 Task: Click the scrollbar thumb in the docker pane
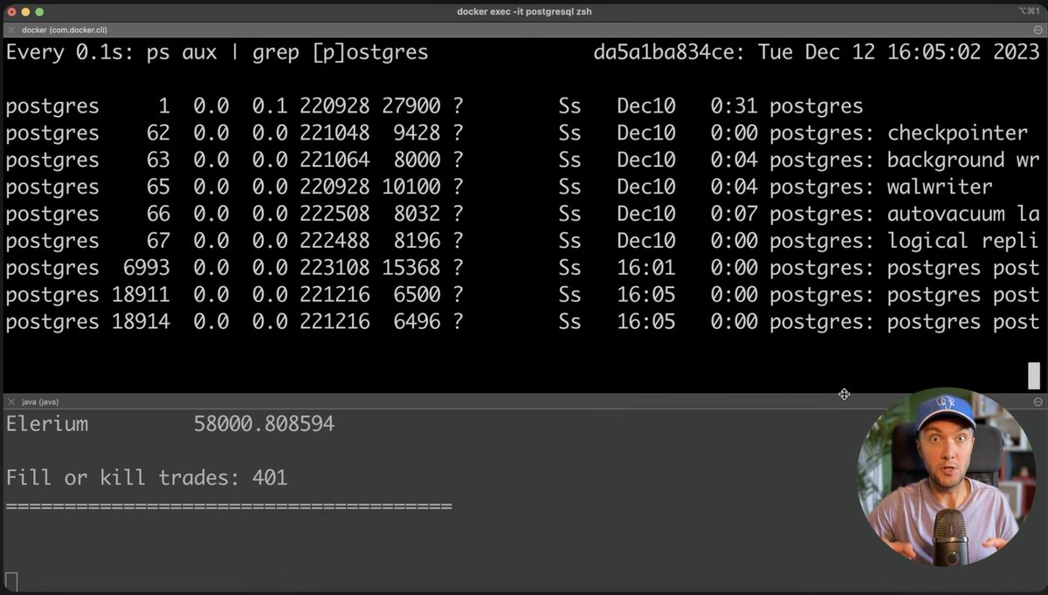1034,375
